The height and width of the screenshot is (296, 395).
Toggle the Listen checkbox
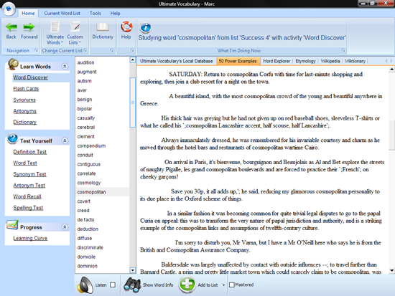113,285
